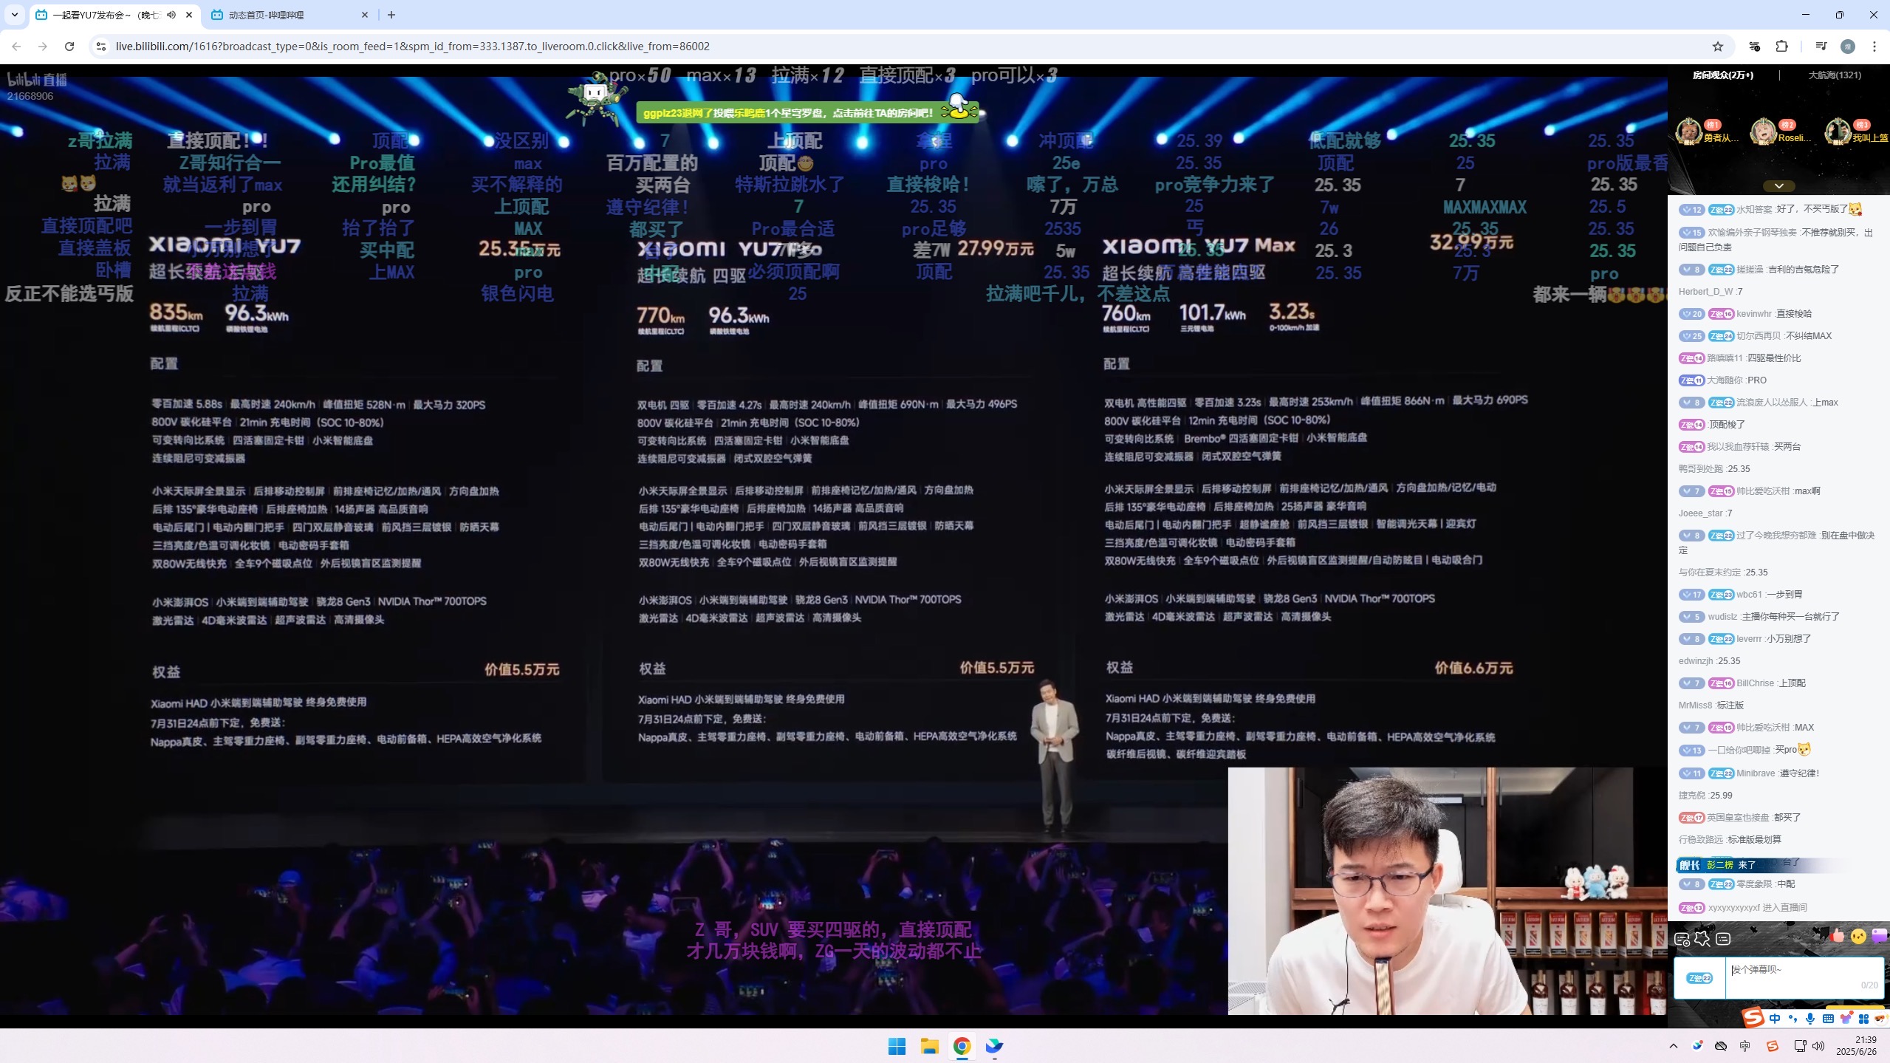Open File Explorer from taskbar
Image resolution: width=1890 pixels, height=1063 pixels.
coord(929,1046)
